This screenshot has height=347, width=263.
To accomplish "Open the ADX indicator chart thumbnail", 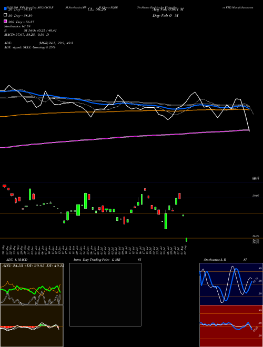I will [x=32, y=284].
